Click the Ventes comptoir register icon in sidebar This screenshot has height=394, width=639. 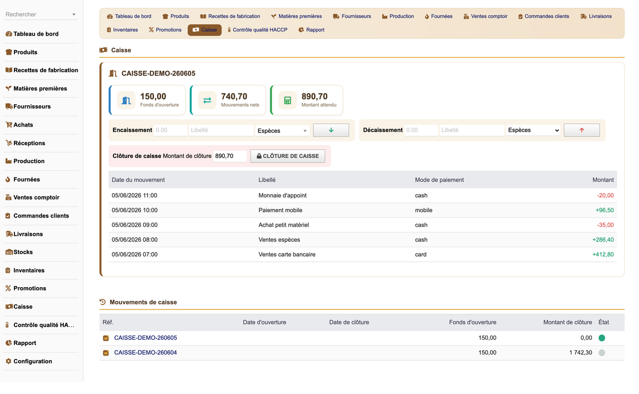click(9, 197)
